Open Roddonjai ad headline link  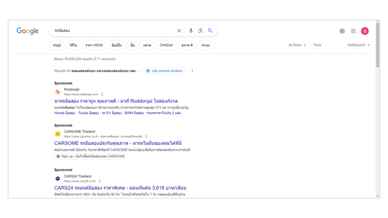pyautogui.click(x=116, y=101)
